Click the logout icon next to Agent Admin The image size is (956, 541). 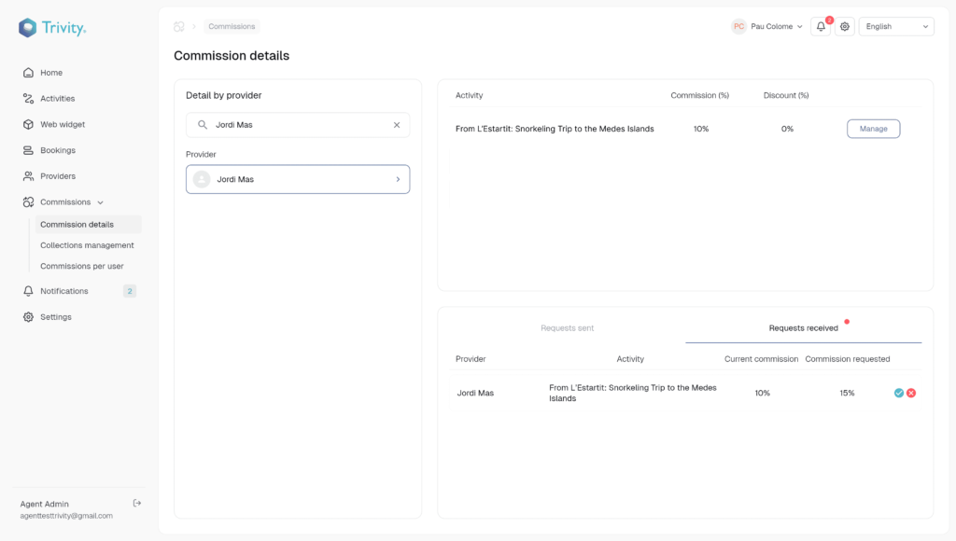tap(137, 504)
